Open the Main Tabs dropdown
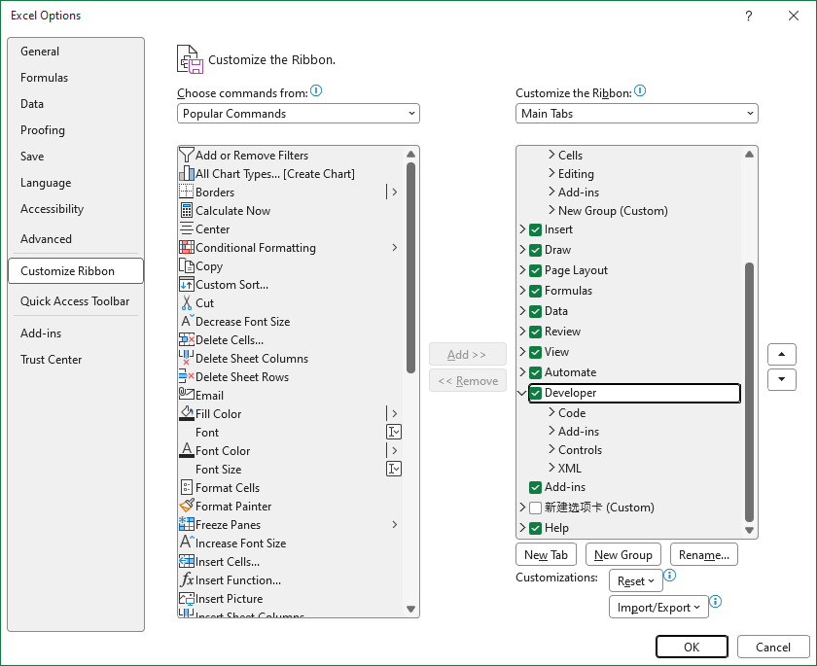Screen dimensions: 817x666 [x=636, y=114]
